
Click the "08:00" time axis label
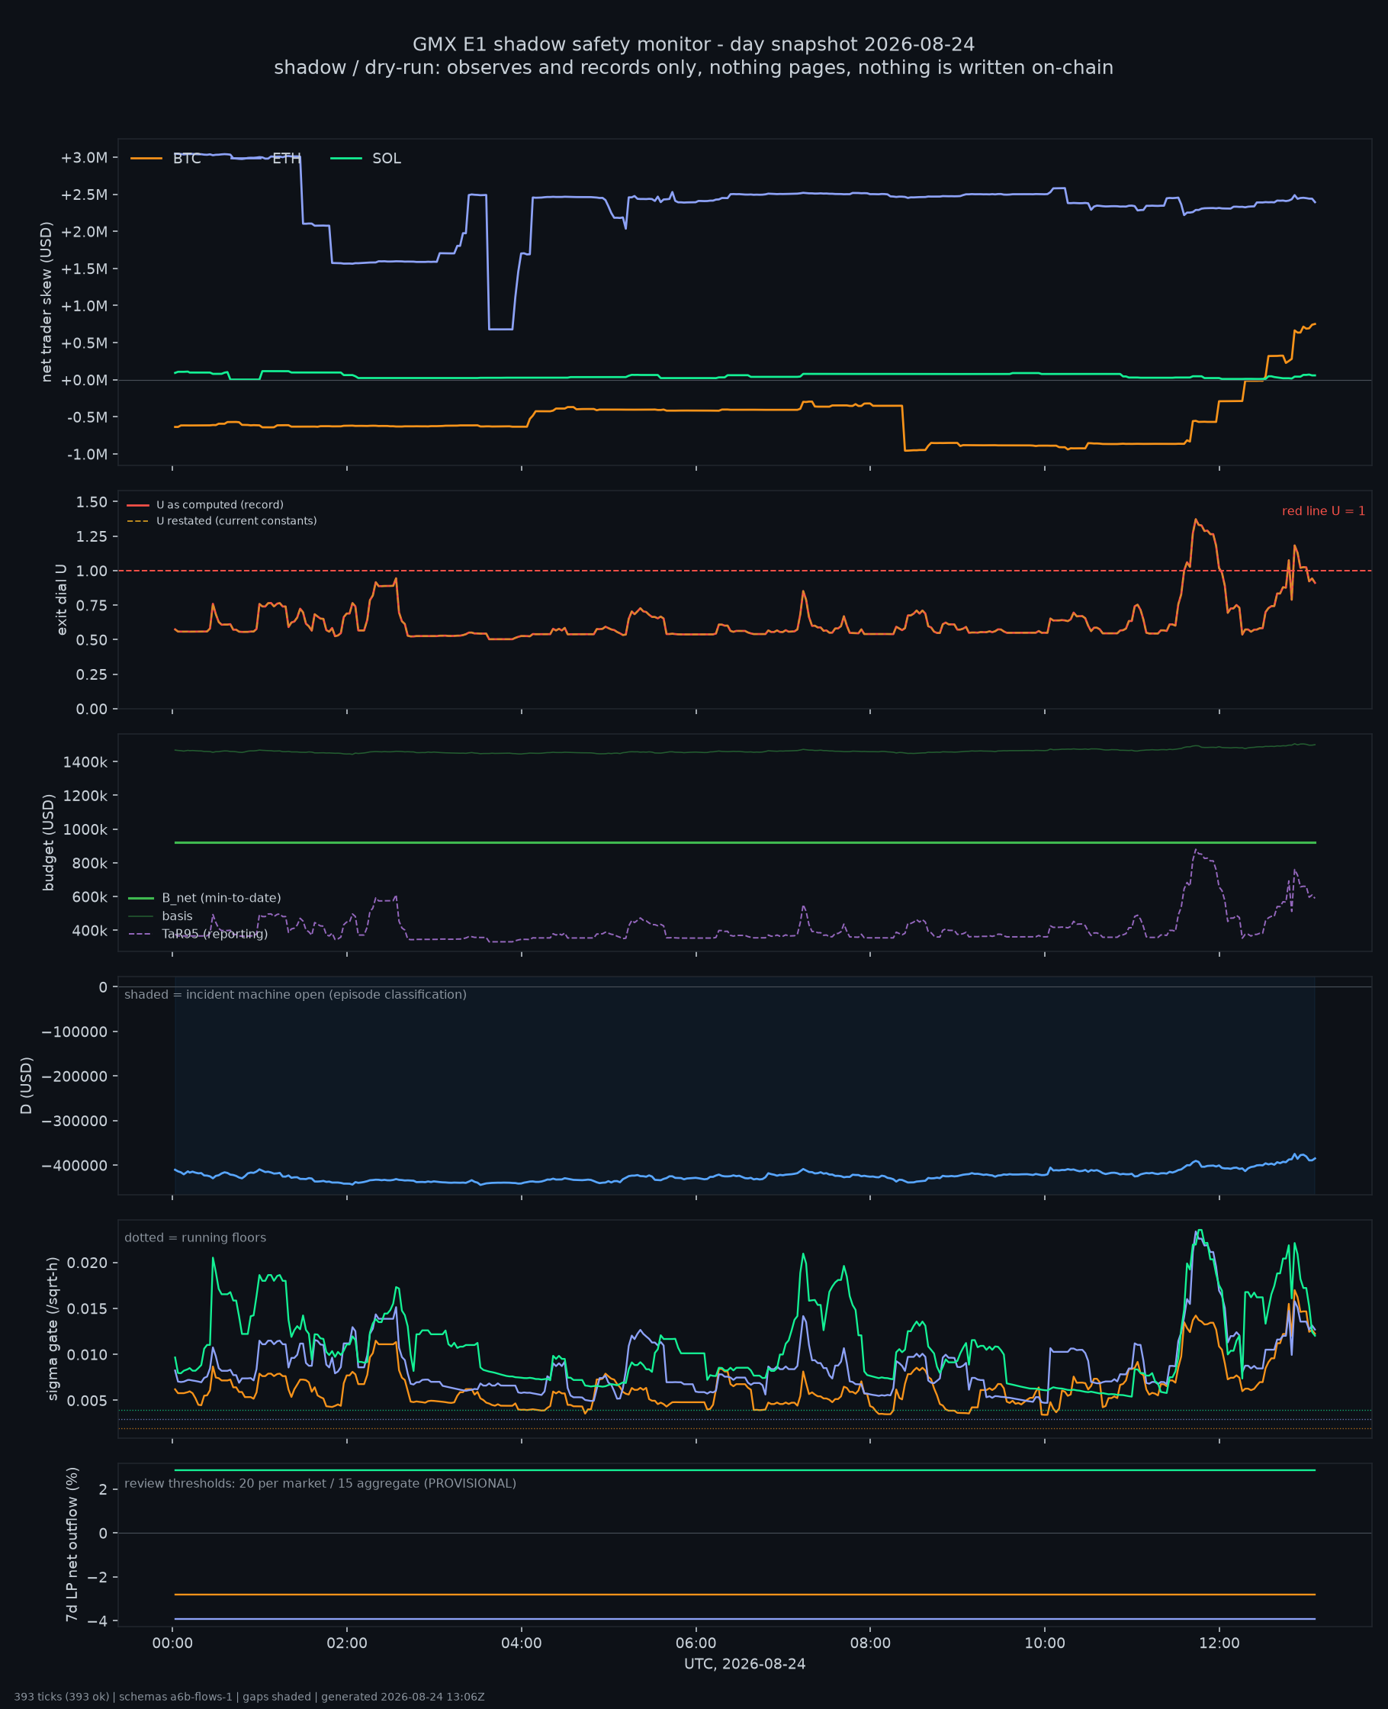point(871,1644)
